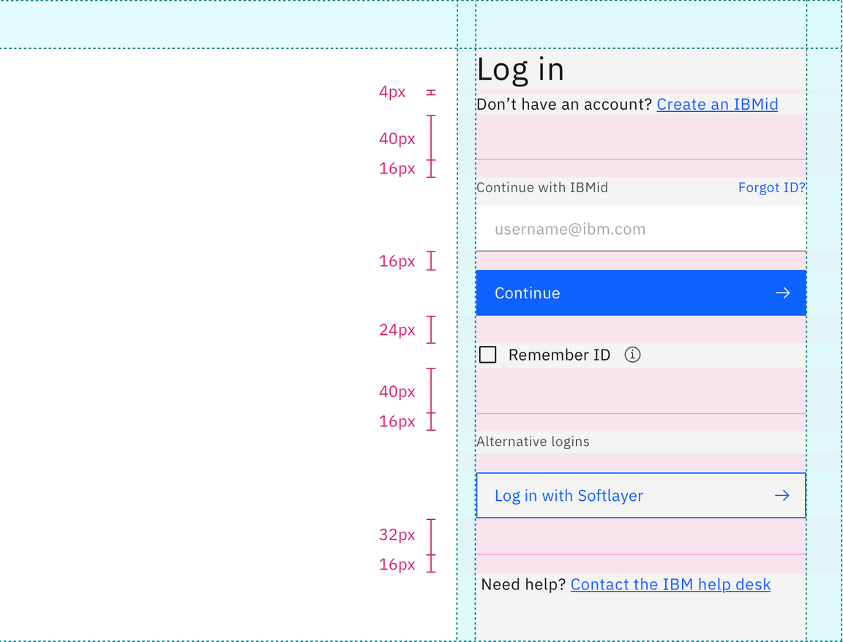Open the info tooltip next to Remember ID
This screenshot has width=843, height=642.
(x=632, y=355)
